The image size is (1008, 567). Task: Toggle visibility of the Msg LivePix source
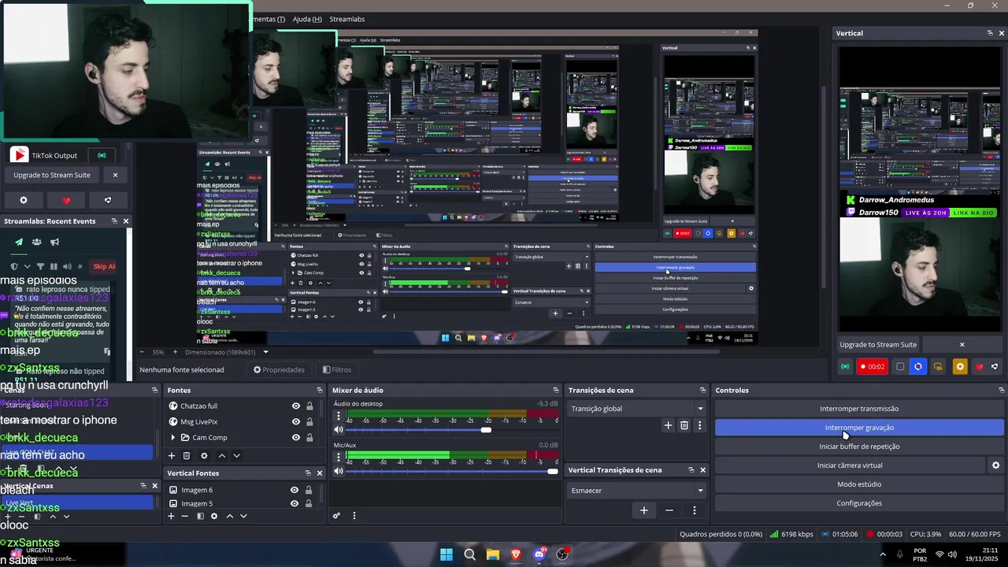[295, 422]
